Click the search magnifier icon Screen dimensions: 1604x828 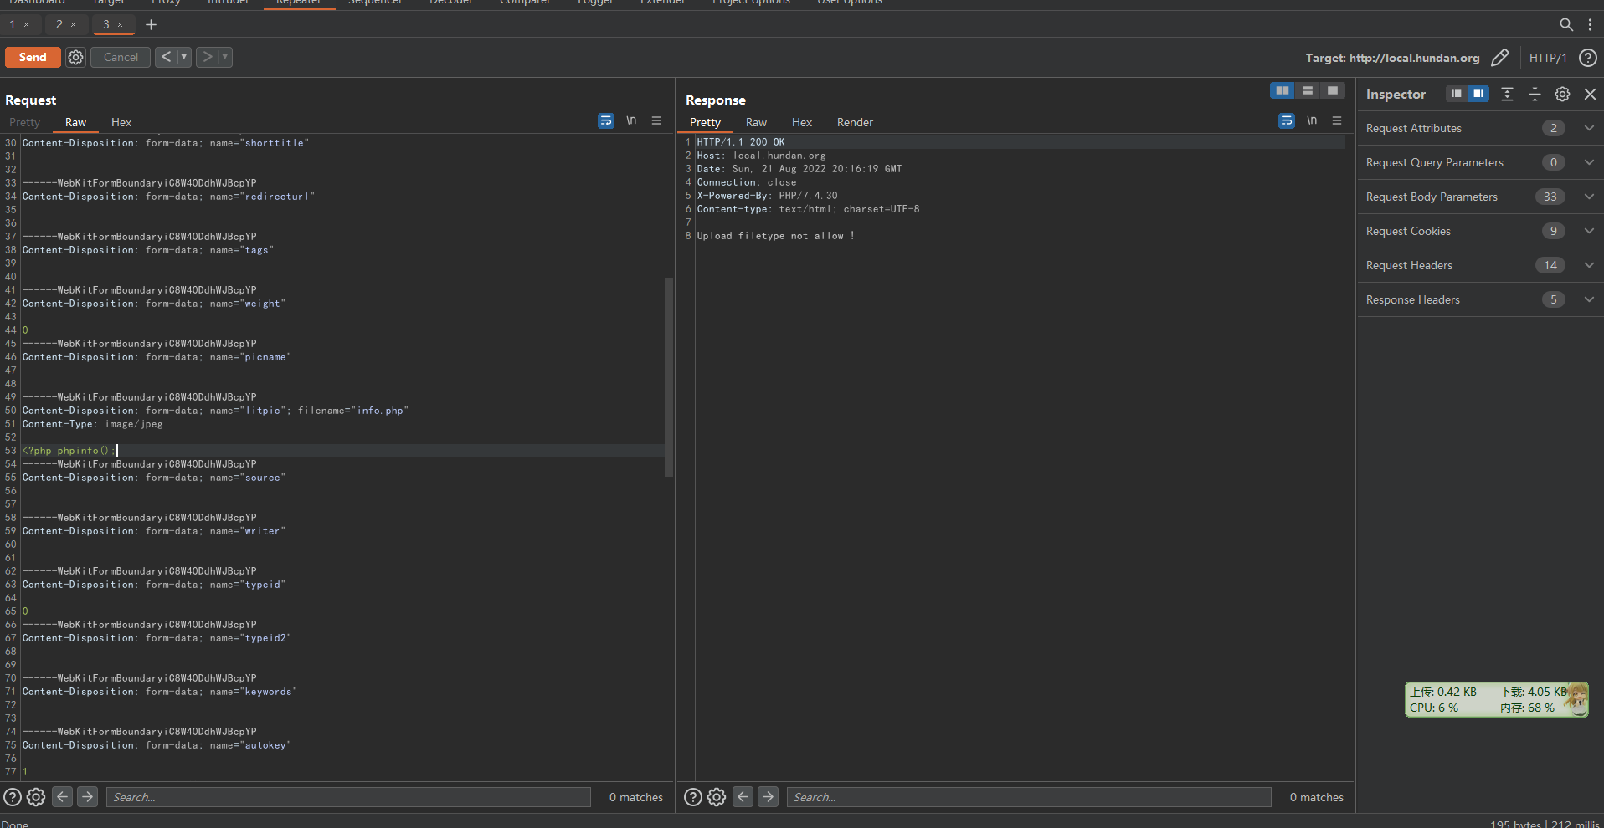pyautogui.click(x=1566, y=24)
